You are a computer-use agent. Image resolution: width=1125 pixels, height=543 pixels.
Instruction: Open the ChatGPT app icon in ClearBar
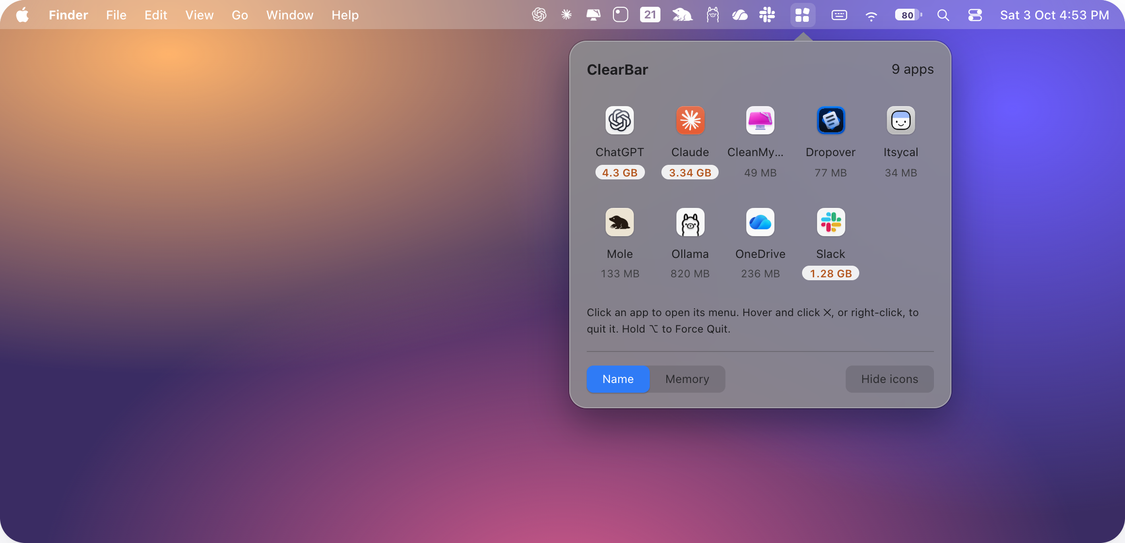tap(620, 120)
